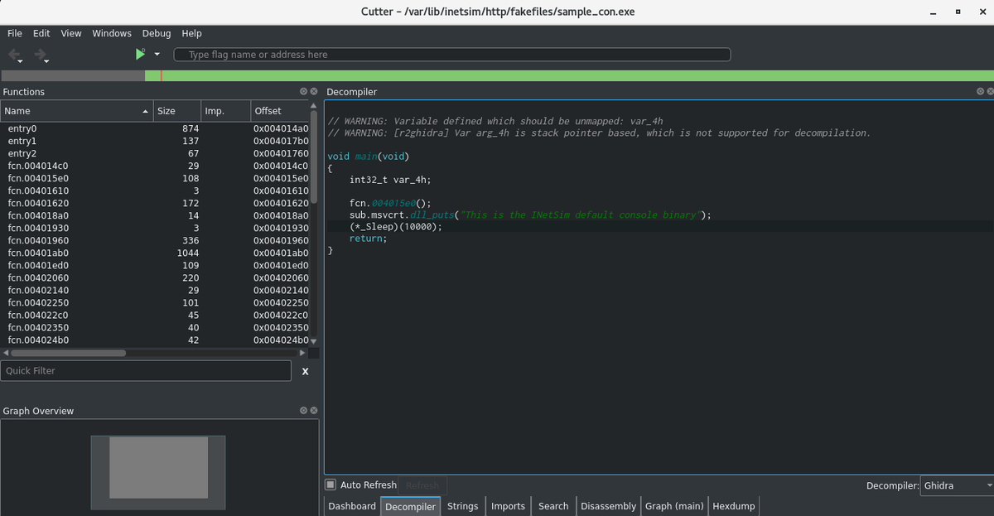The width and height of the screenshot is (994, 516).
Task: Select function fcn.00401ed0
Action: tap(154, 265)
